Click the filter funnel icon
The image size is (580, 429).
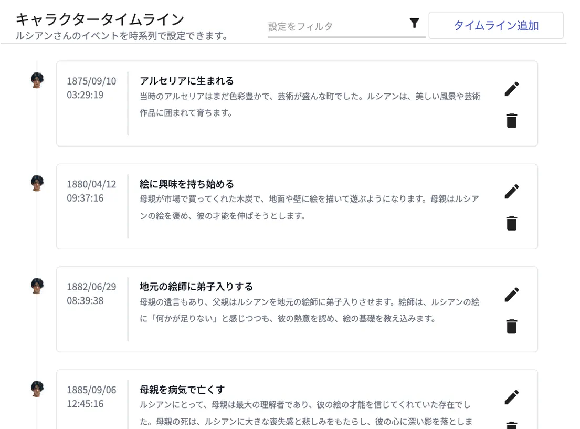(414, 23)
